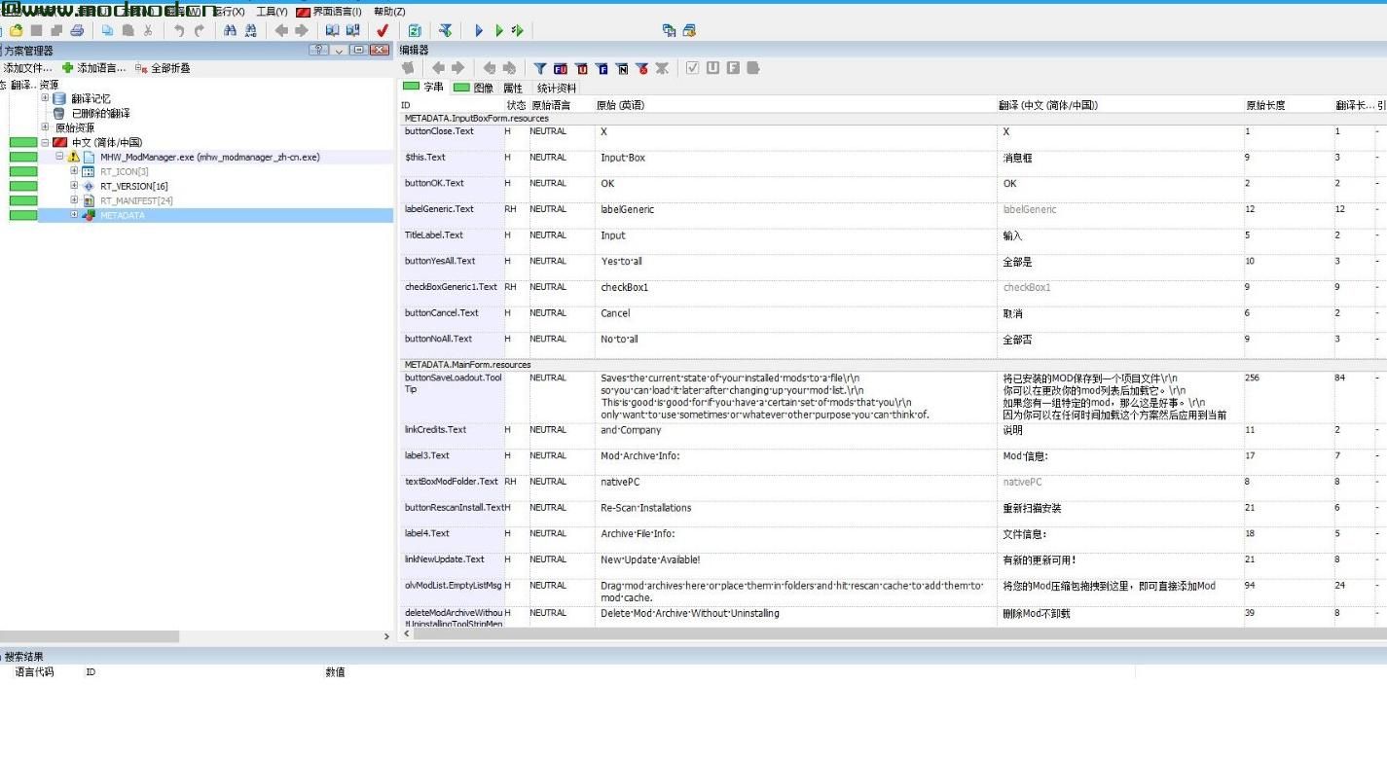Click the 原始 (英语) column header

coord(795,105)
